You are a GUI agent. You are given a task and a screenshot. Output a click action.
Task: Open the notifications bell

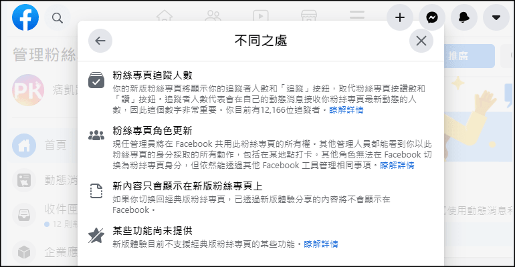point(463,17)
